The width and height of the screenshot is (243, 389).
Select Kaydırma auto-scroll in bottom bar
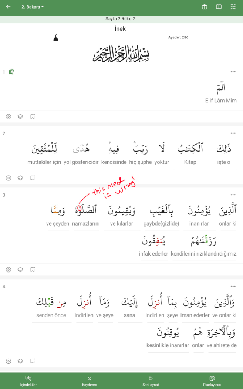tap(90, 381)
